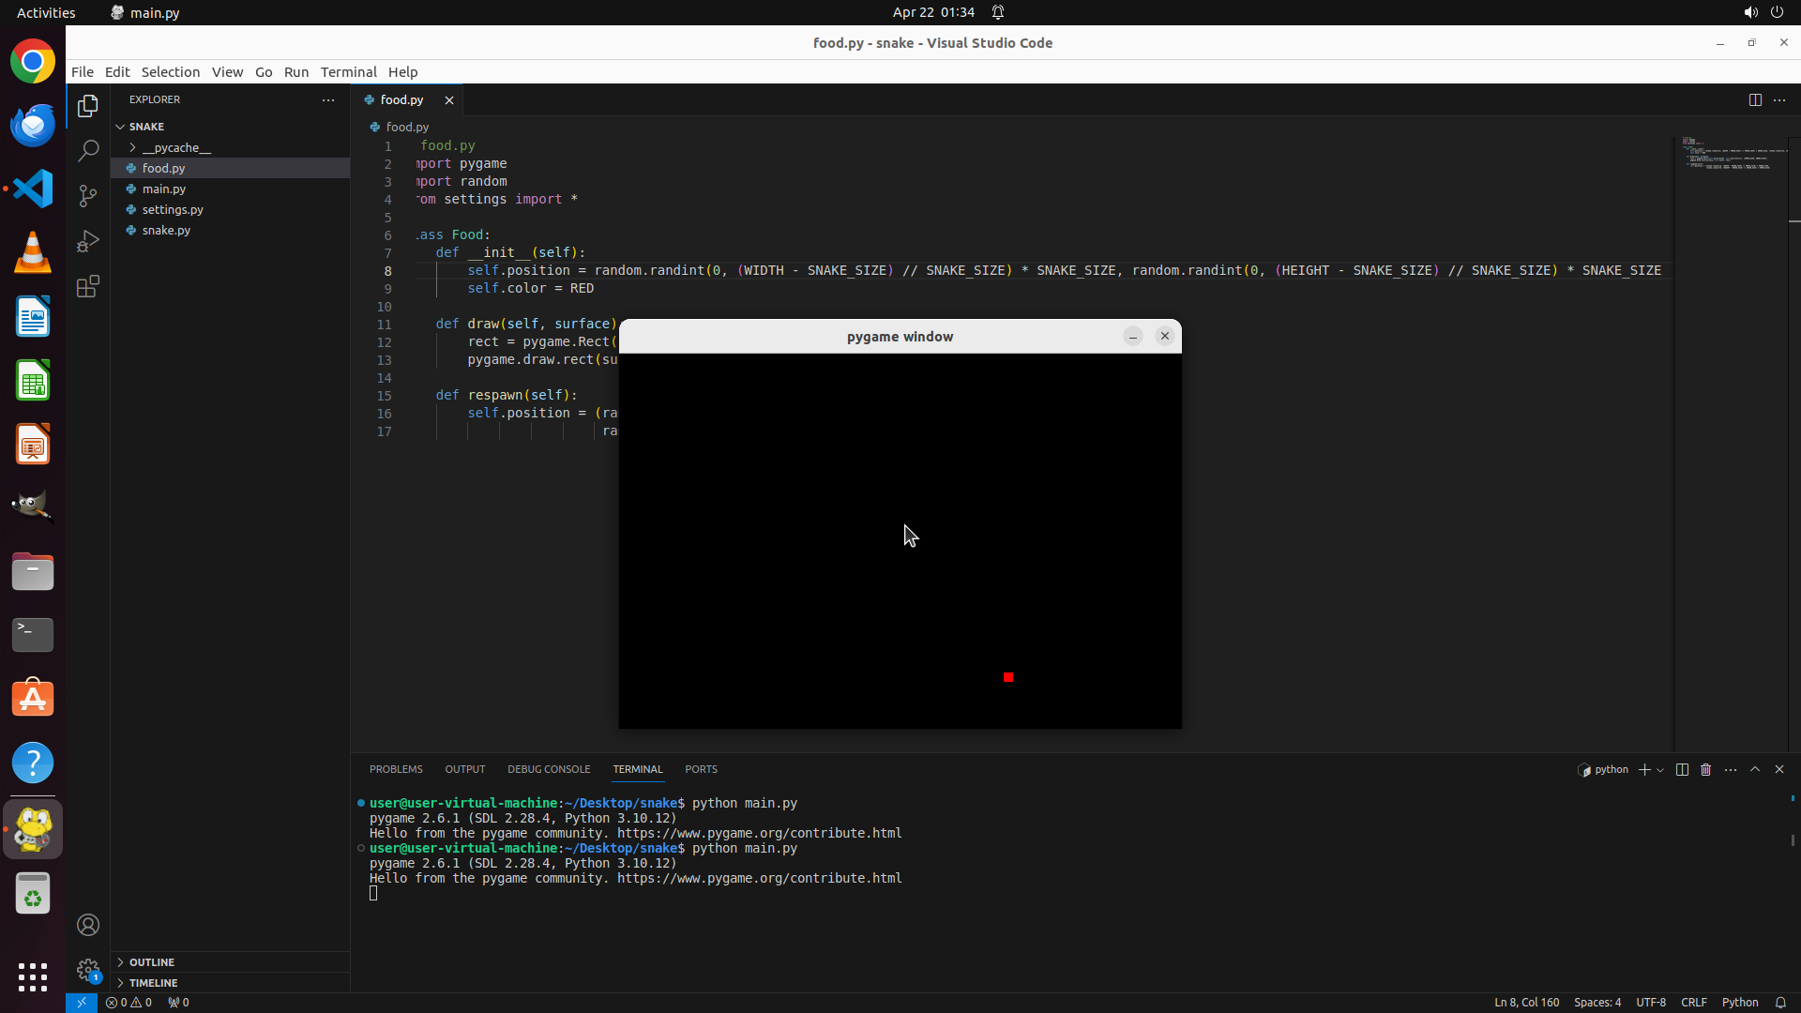1801x1013 pixels.
Task: Open the Run and Debug view
Action: coord(88,241)
